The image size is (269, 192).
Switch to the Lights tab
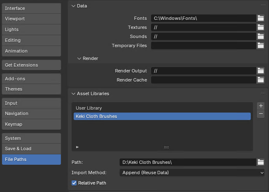[x=31, y=29]
